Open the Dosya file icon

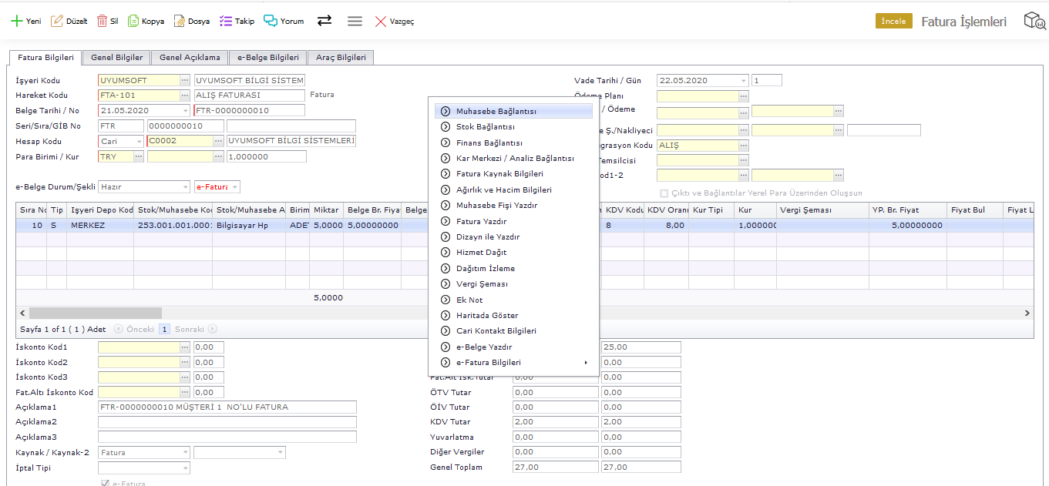(x=179, y=22)
